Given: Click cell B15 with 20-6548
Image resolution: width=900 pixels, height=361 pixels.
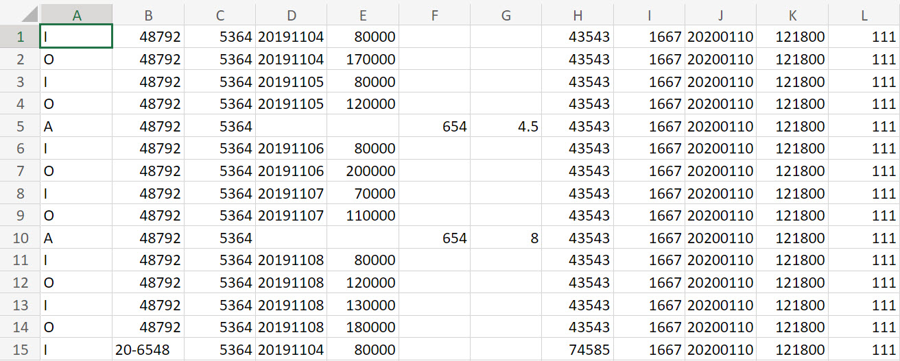Looking at the screenshot, I should click(149, 349).
